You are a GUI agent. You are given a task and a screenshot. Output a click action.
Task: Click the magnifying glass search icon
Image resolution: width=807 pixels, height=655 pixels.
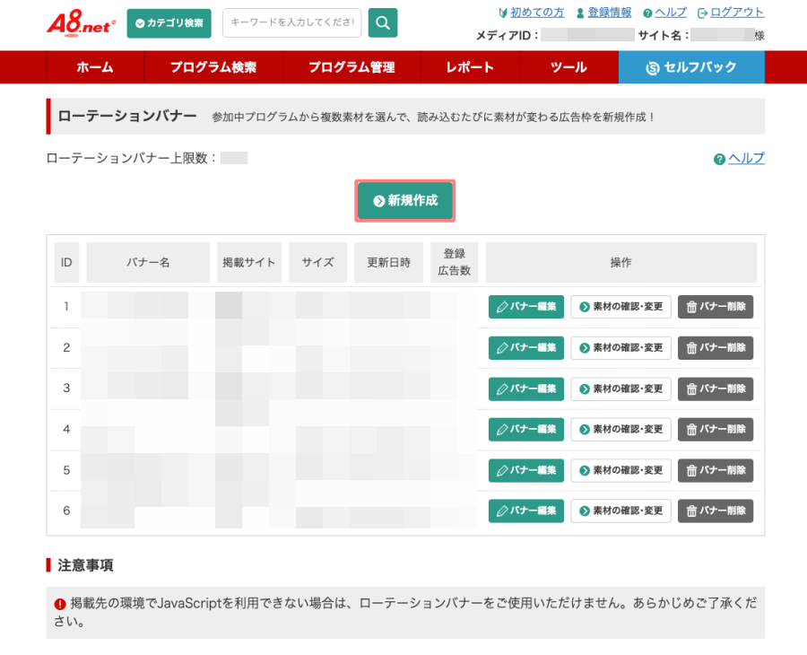coord(382,23)
